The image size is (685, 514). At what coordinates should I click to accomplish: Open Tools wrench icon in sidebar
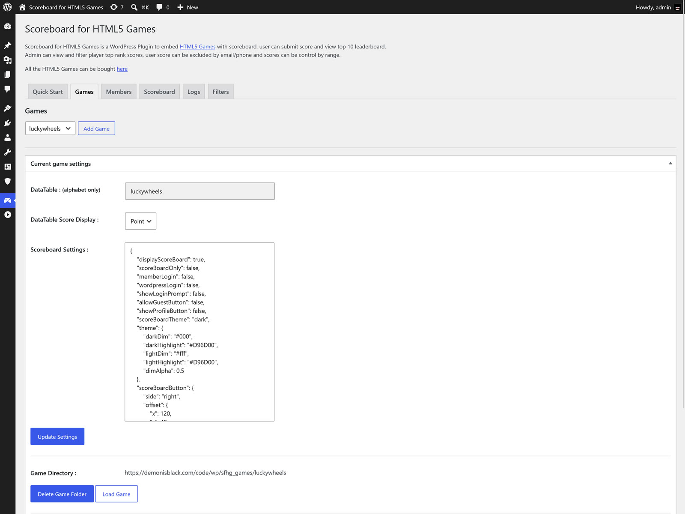[x=8, y=152]
